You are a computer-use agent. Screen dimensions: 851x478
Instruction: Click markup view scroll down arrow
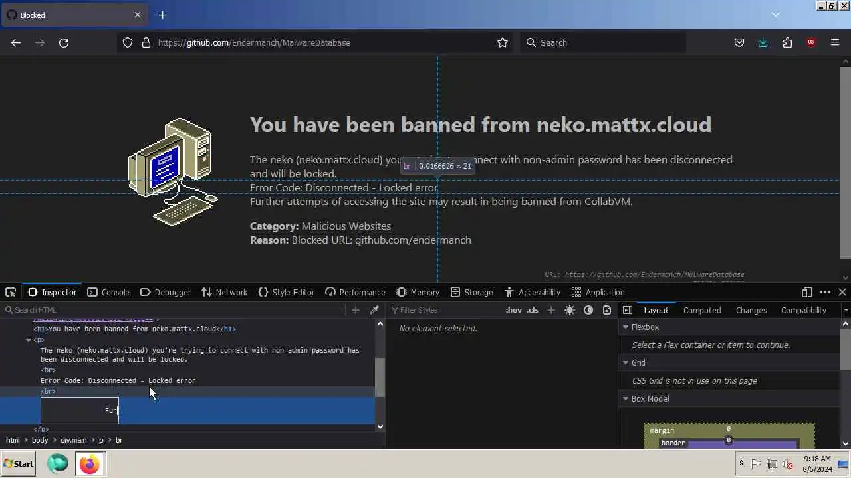click(380, 426)
